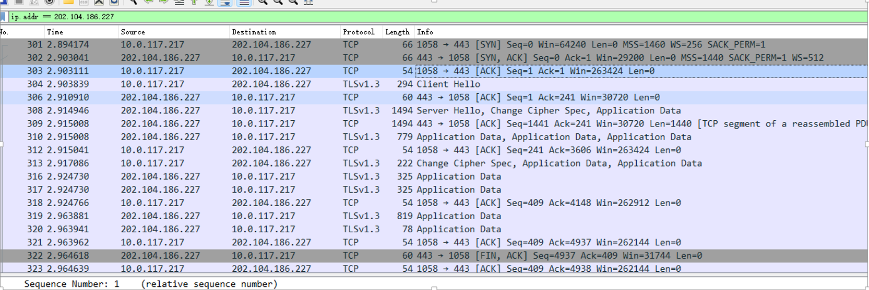Image resolution: width=869 pixels, height=290 pixels.
Task: Select packet 301 SYN row
Action: coord(434,44)
